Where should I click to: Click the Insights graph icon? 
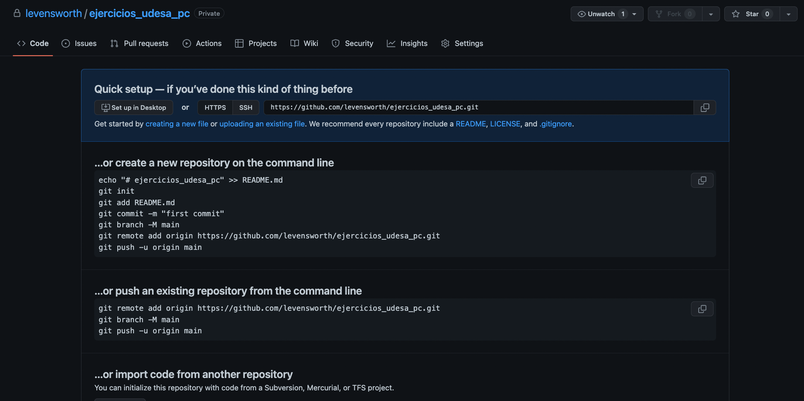pyautogui.click(x=391, y=43)
